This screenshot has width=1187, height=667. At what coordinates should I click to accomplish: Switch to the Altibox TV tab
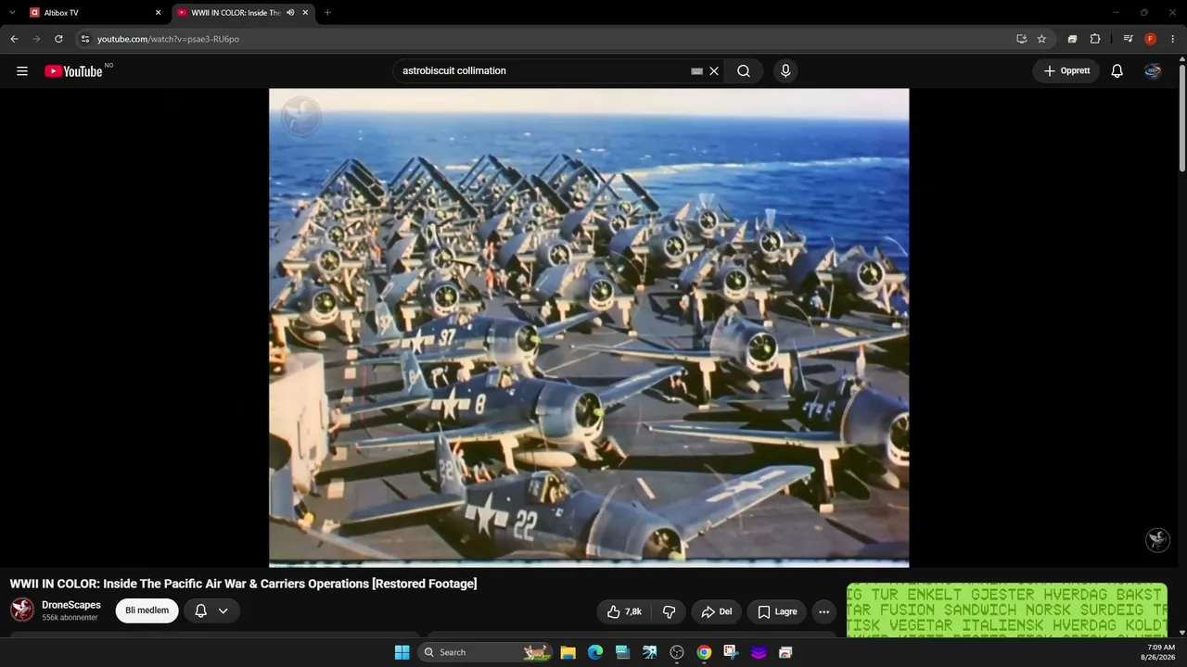click(x=95, y=13)
